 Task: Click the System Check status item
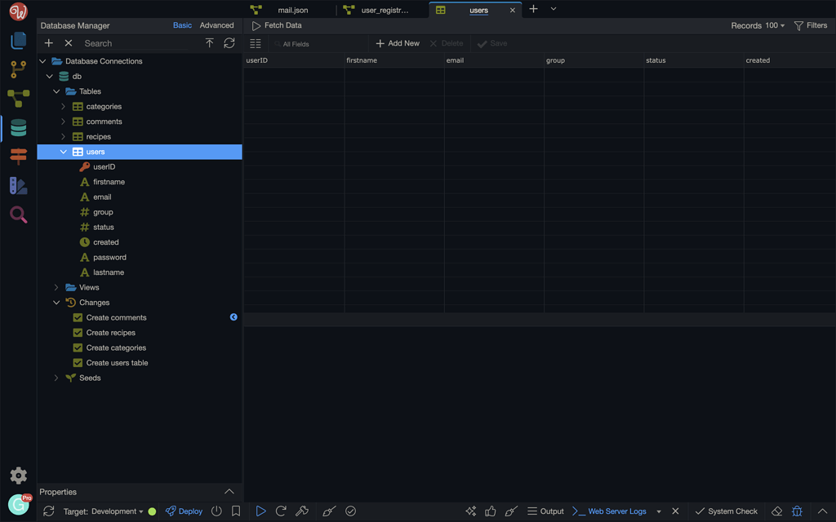726,511
